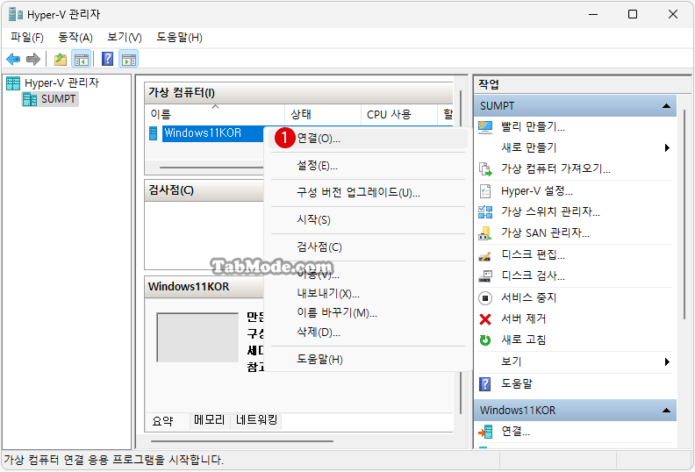Click 가상 스위치 관리자... action link
The image size is (695, 472).
550,212
